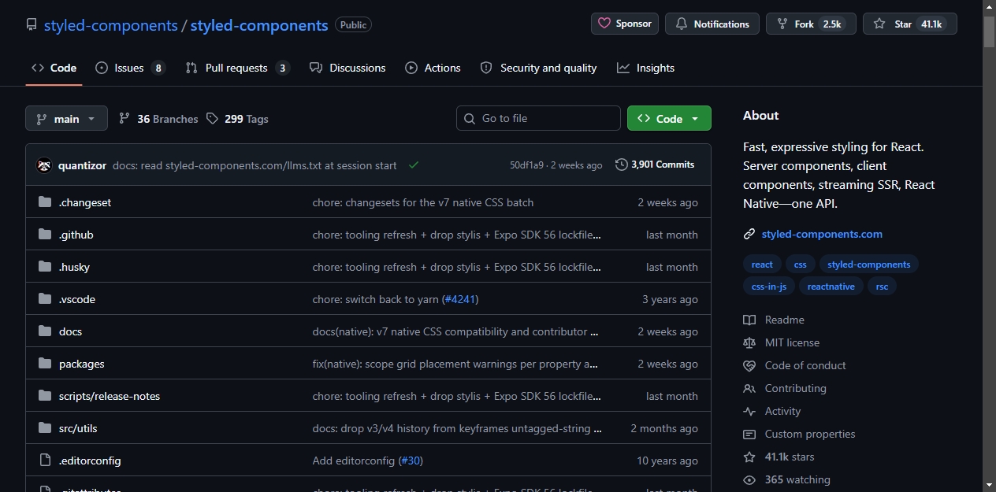Viewport: 996px width, 492px height.
Task: Click the green commit status checkmark
Action: [414, 165]
